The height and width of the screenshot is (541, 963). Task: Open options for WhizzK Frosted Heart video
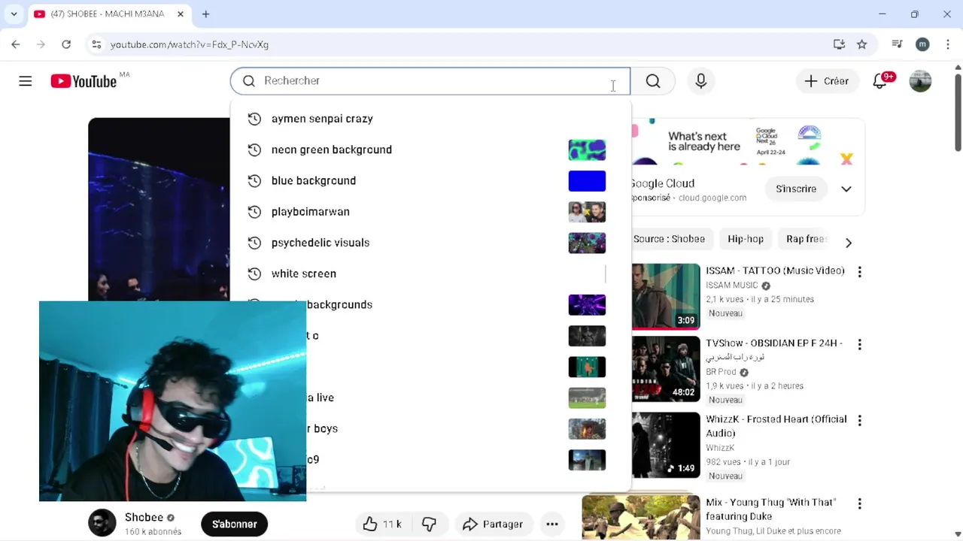[859, 421]
